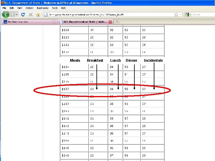Viewport: 215px width, 161px height.
Task: Click the Per Diem Overview tab favicon
Action: [5, 22]
